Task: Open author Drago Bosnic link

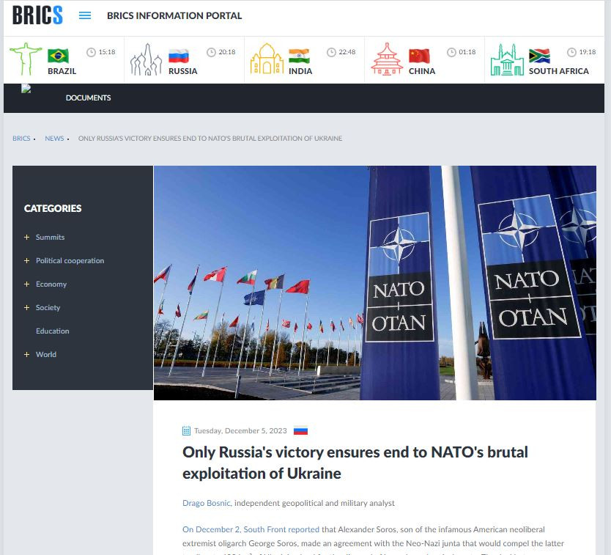Action: [207, 503]
